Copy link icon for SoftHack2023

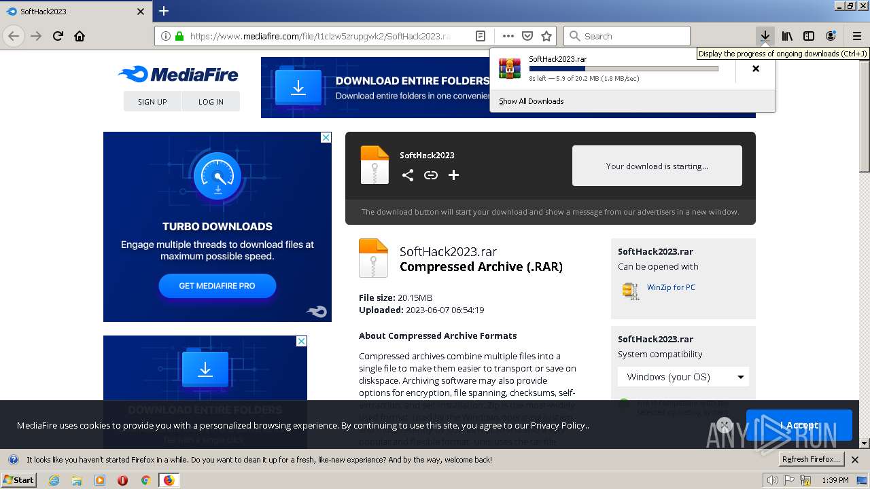(431, 175)
